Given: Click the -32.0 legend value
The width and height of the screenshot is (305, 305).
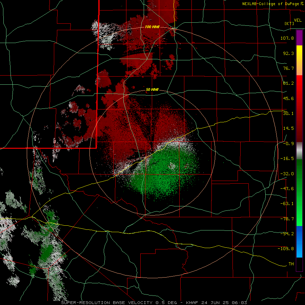Looking at the screenshot, I should pos(287,174).
